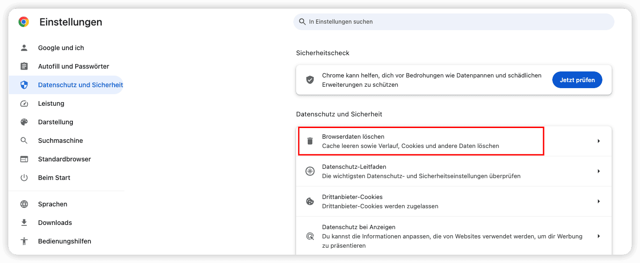Open Datenschutz-Leitfaden via its right arrow
The height and width of the screenshot is (263, 640).
click(599, 171)
